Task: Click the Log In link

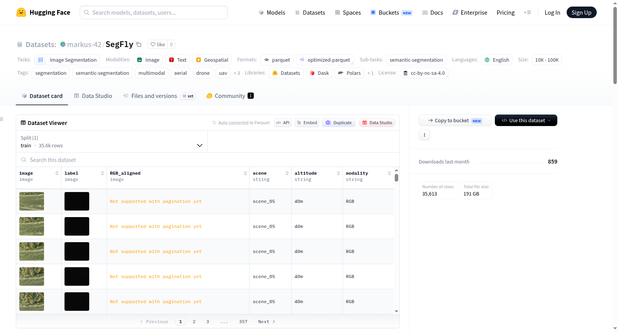Action: point(552,12)
